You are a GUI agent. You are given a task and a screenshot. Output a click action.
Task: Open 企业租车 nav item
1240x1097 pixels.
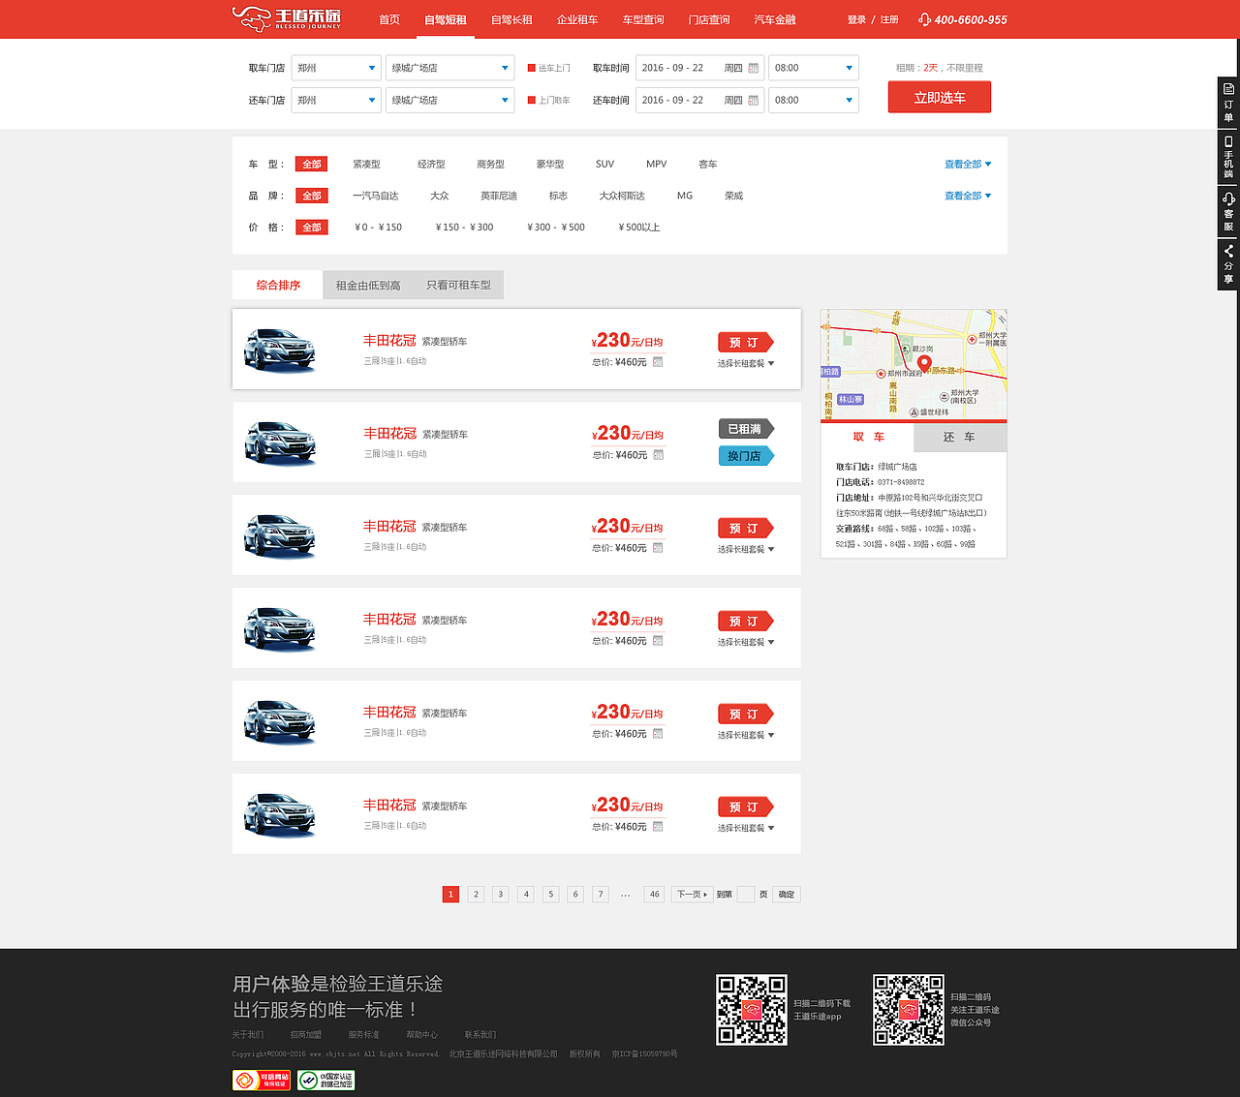click(577, 19)
